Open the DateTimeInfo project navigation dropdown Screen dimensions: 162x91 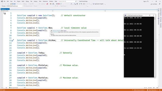(27, 11)
